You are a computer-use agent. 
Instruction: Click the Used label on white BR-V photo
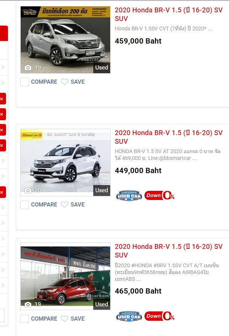pyautogui.click(x=102, y=190)
